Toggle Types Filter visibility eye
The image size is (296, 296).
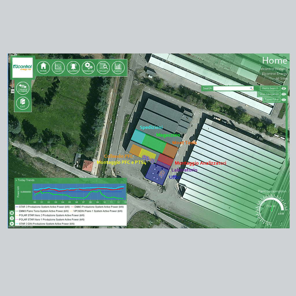click(284, 100)
